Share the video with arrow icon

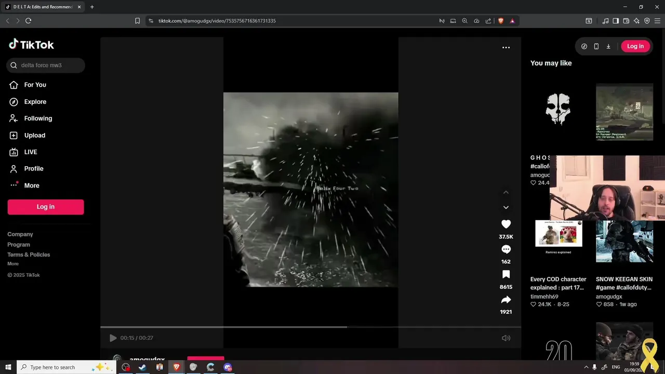506,300
